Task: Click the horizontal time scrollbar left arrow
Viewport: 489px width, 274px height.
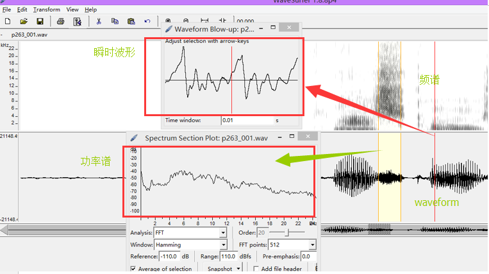Action: [4, 230]
